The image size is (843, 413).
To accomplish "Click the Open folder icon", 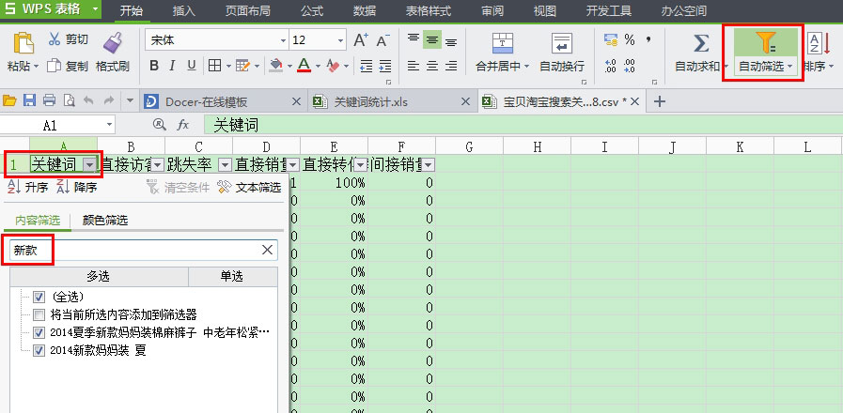I will click(x=9, y=100).
